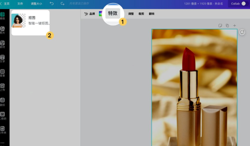
Task: Open the 特效 effects tab
Action: pyautogui.click(x=113, y=13)
